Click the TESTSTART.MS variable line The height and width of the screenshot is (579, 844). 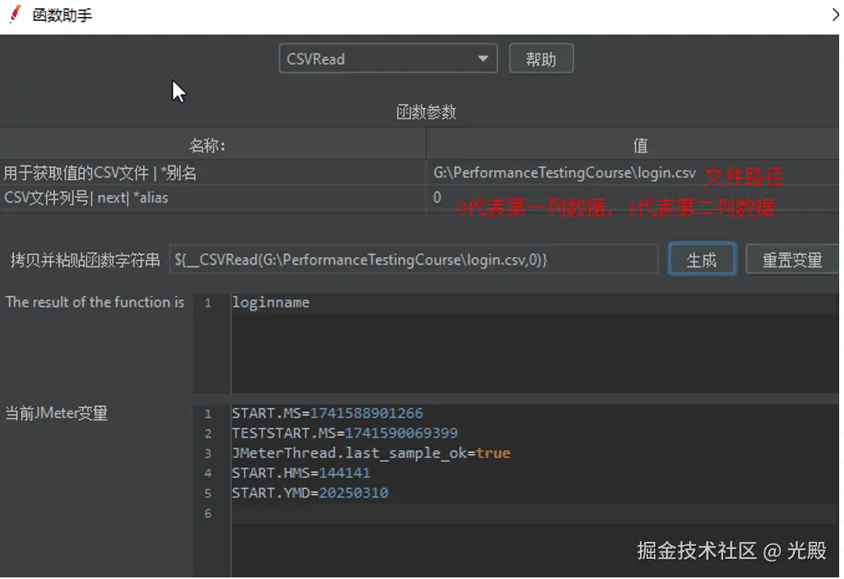344,433
